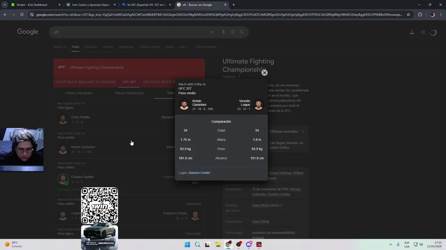Expand the Herramientas dropdown
Image resolution: width=446 pixels, height=250 pixels.
(x=207, y=47)
